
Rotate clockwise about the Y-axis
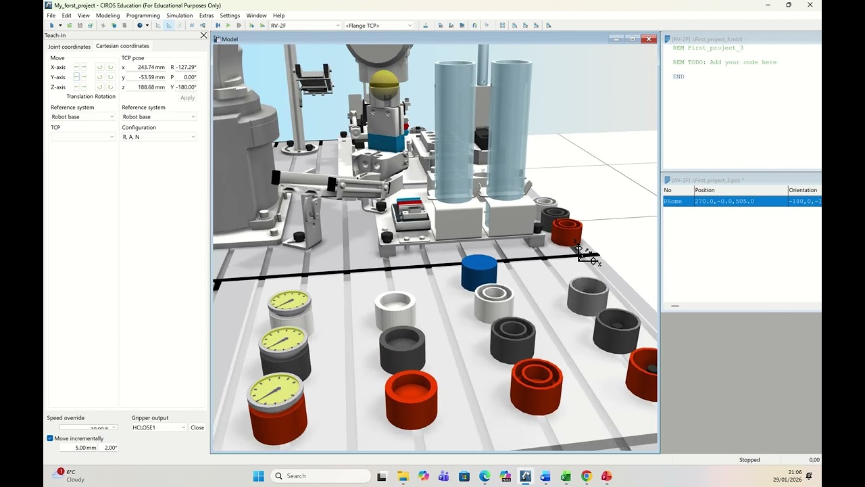(110, 77)
